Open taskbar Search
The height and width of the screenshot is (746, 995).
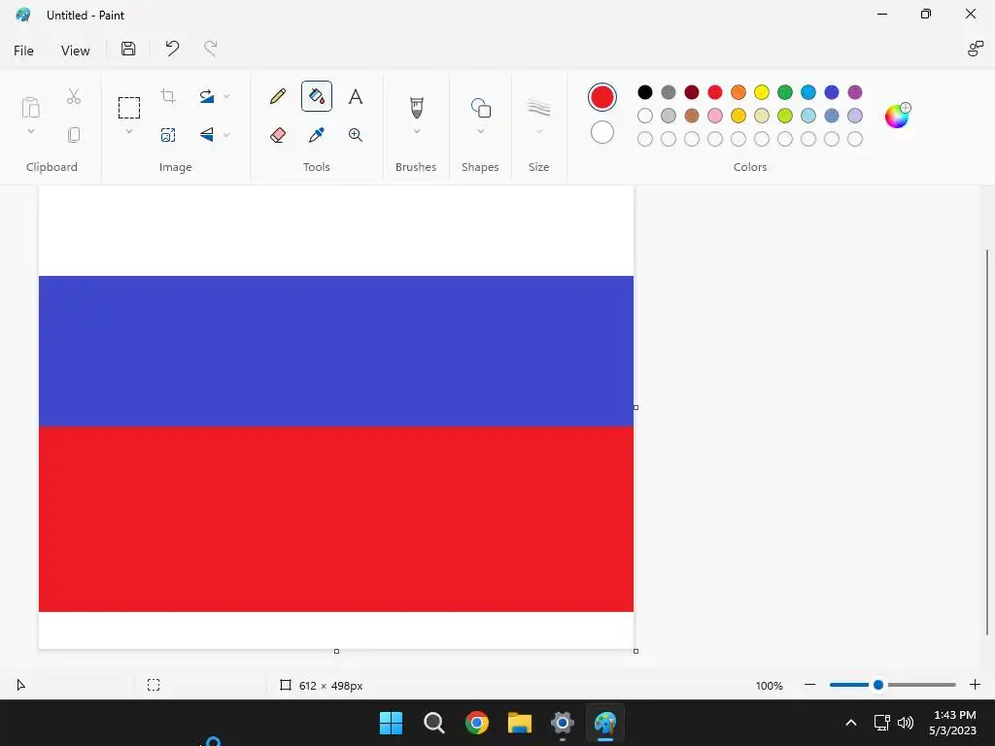point(434,723)
